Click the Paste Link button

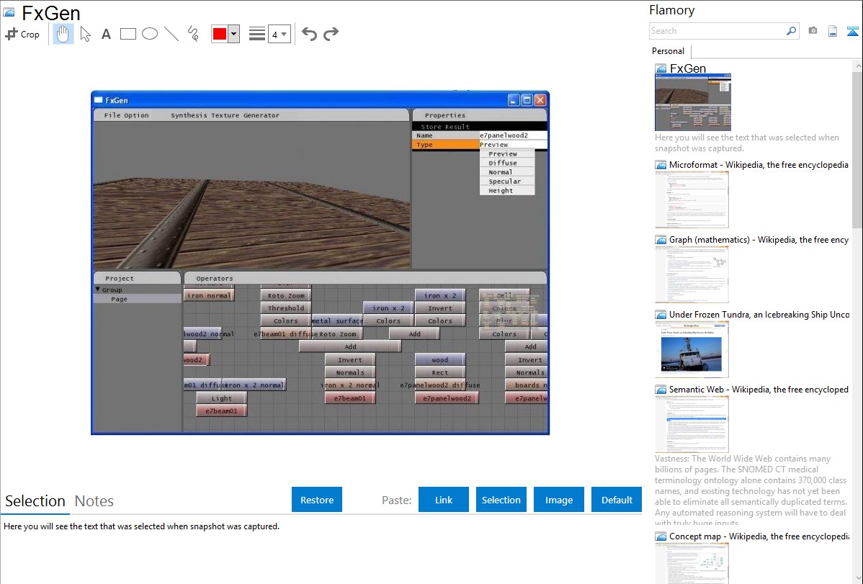pos(444,500)
